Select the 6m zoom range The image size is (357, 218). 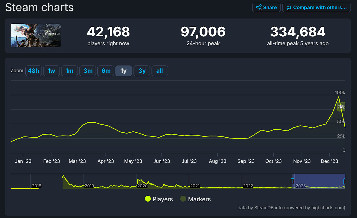point(106,71)
